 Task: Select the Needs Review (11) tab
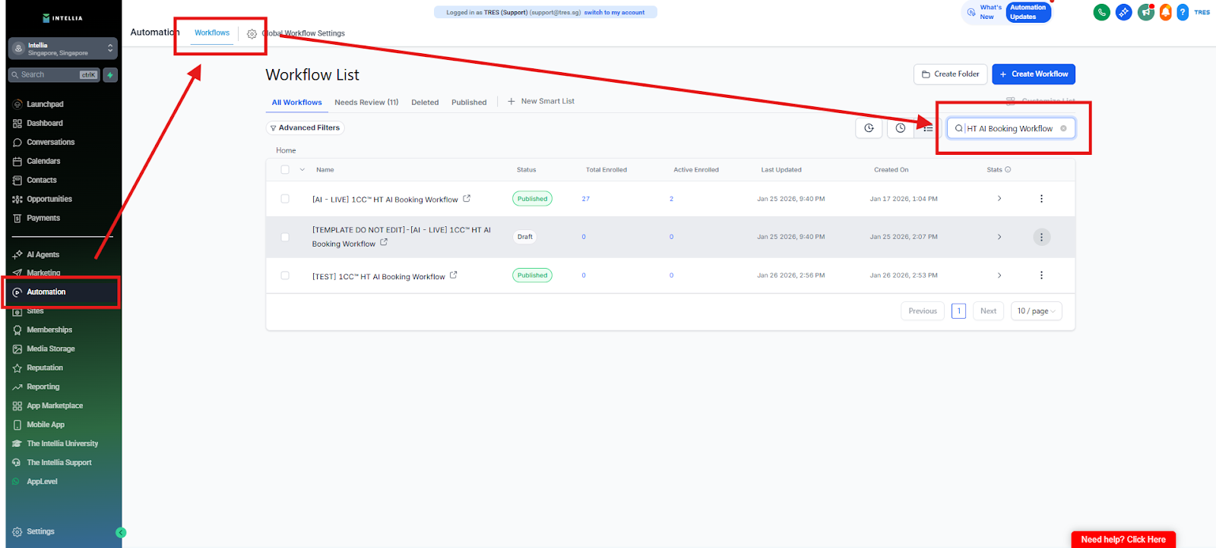pos(366,102)
